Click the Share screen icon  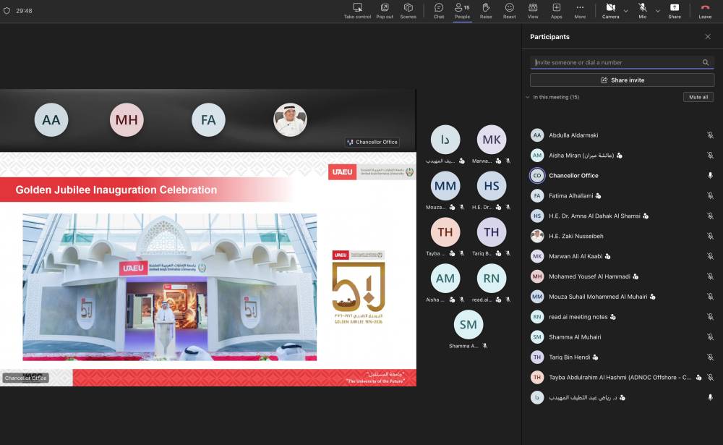674,10
